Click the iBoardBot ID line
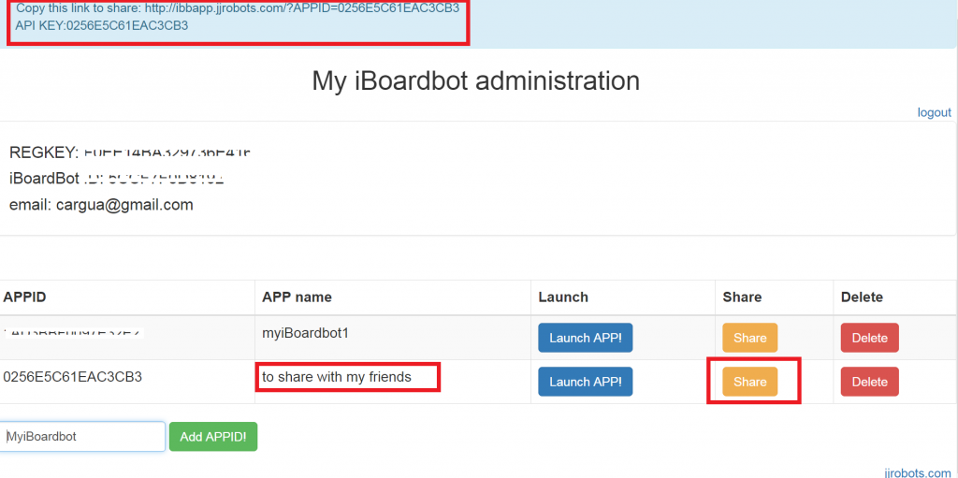Image resolution: width=958 pixels, height=478 pixels. (117, 179)
